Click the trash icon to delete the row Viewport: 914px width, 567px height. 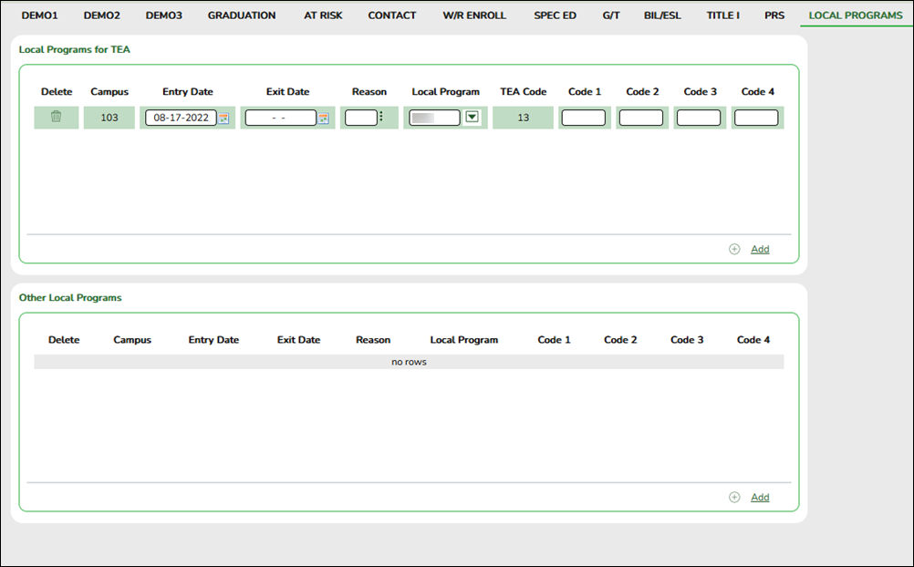click(57, 117)
